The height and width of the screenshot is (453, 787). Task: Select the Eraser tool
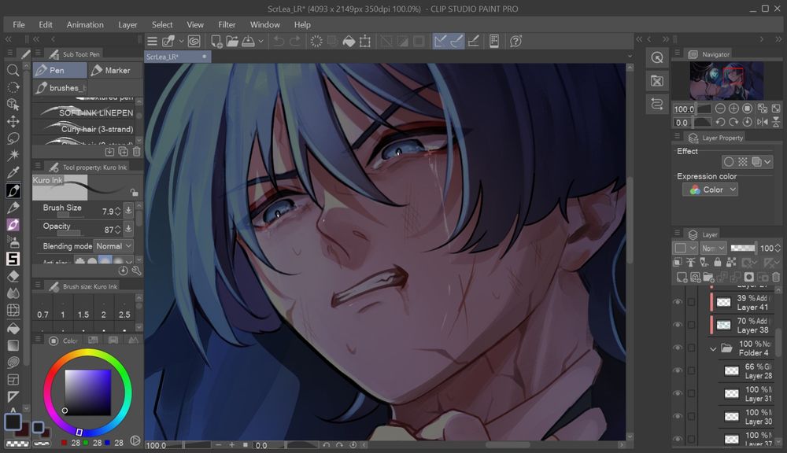[13, 276]
